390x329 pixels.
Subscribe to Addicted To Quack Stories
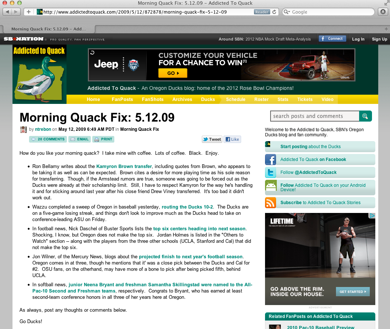(x=321, y=203)
